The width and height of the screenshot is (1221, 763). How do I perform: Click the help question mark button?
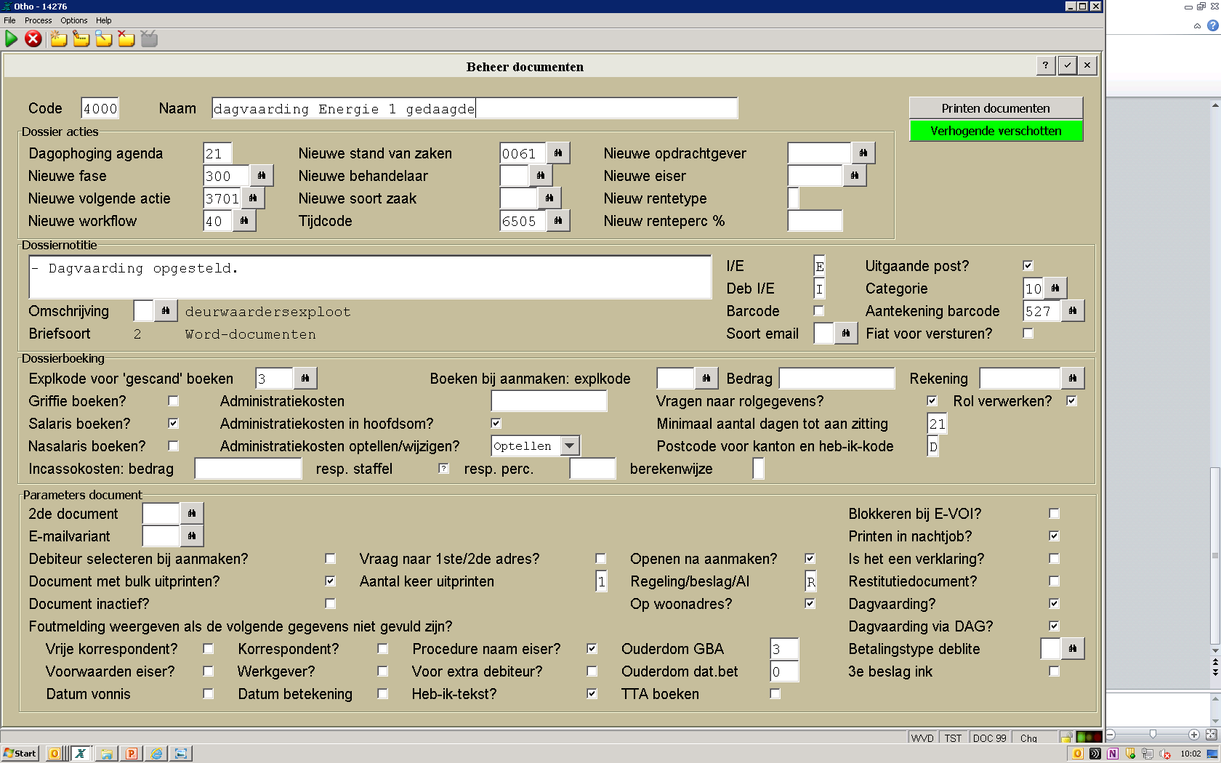pyautogui.click(x=1046, y=65)
